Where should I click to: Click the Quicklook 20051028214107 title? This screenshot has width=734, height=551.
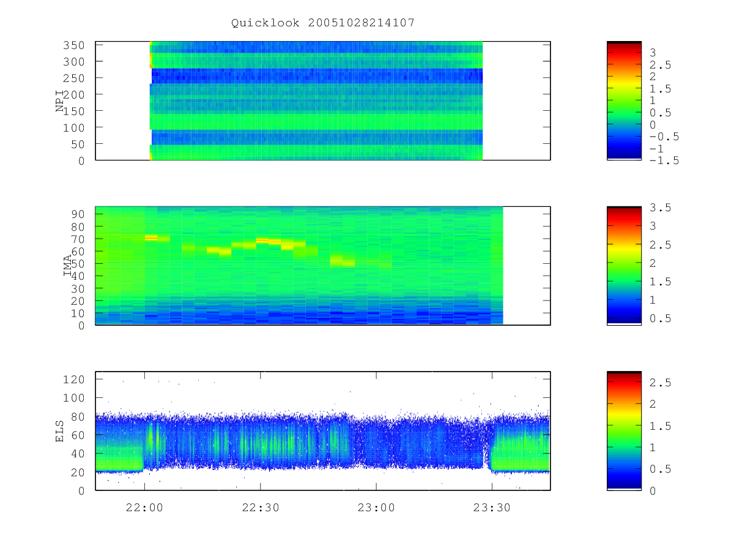[x=323, y=23]
